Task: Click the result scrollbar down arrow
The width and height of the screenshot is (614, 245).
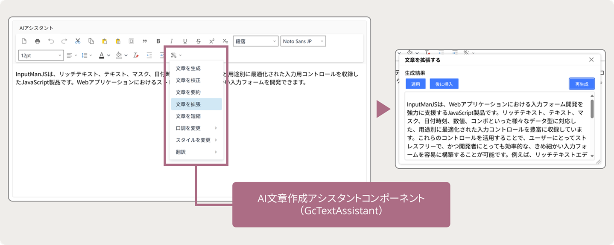Action: coord(592,156)
